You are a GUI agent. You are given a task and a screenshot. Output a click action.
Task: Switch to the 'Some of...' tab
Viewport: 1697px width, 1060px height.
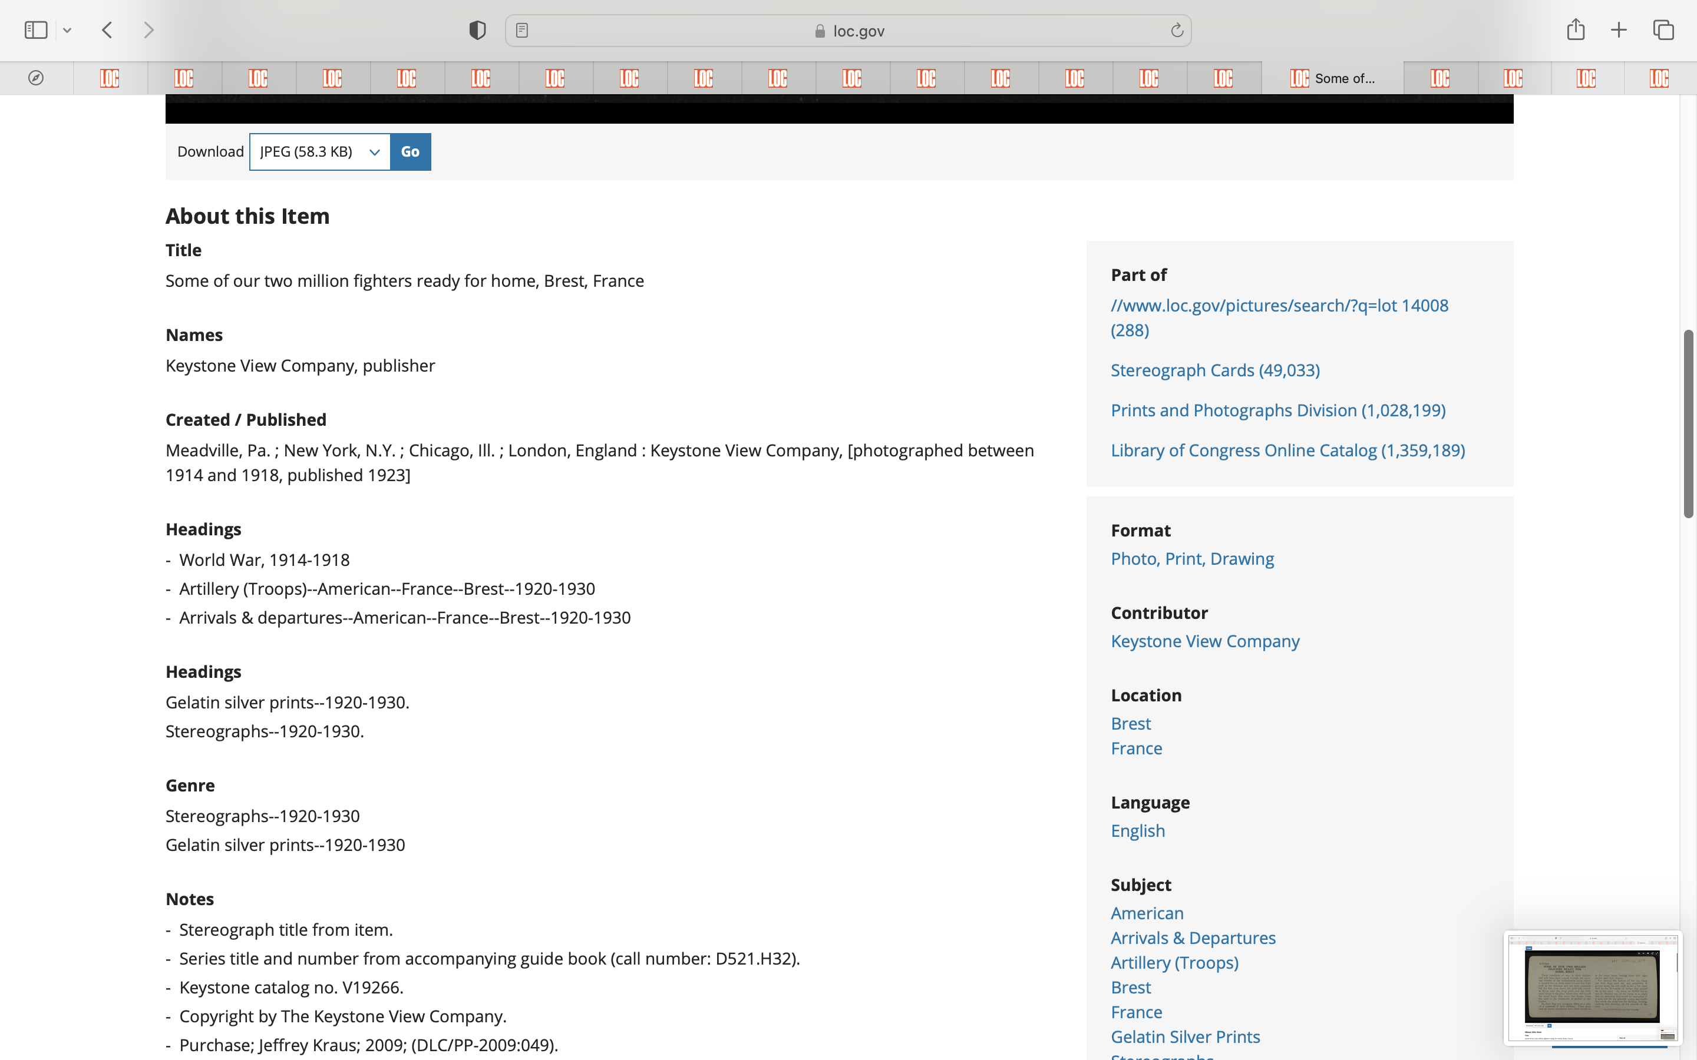click(1332, 78)
